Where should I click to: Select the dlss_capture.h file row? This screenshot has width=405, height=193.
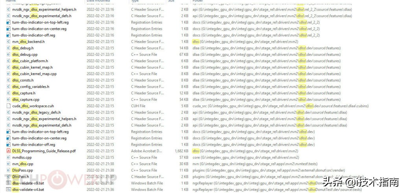pos(24,93)
